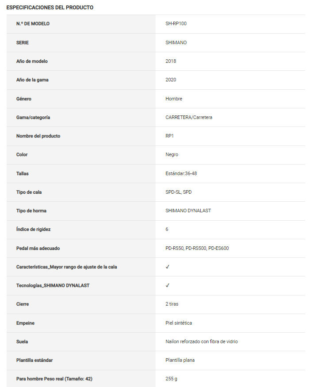Select the SH-RP100 model number value
Screen dimensions: 324x387
pyautogui.click(x=175, y=24)
